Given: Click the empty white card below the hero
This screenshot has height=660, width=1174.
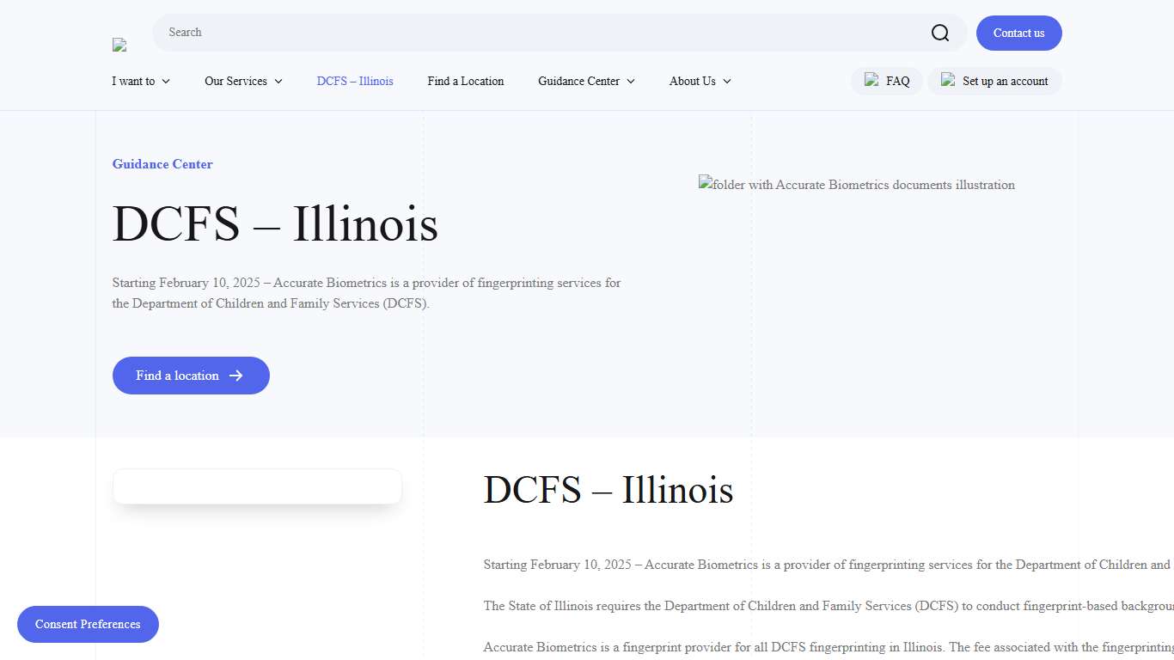Looking at the screenshot, I should [257, 486].
